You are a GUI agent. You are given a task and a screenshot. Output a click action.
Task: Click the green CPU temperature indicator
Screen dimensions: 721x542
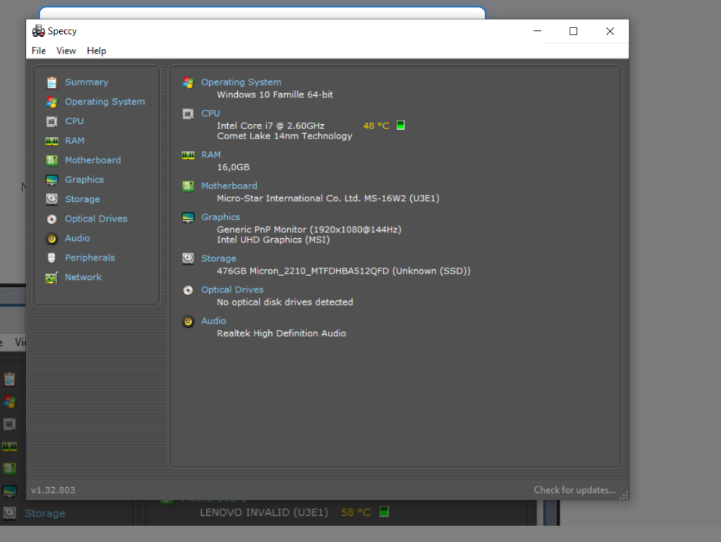(401, 126)
